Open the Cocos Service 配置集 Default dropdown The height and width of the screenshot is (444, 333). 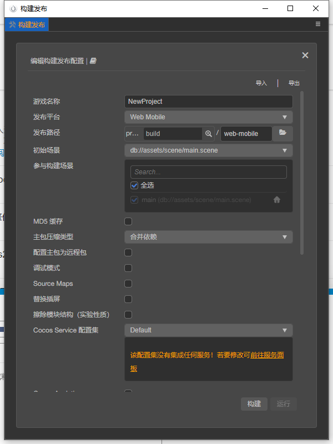tap(209, 330)
